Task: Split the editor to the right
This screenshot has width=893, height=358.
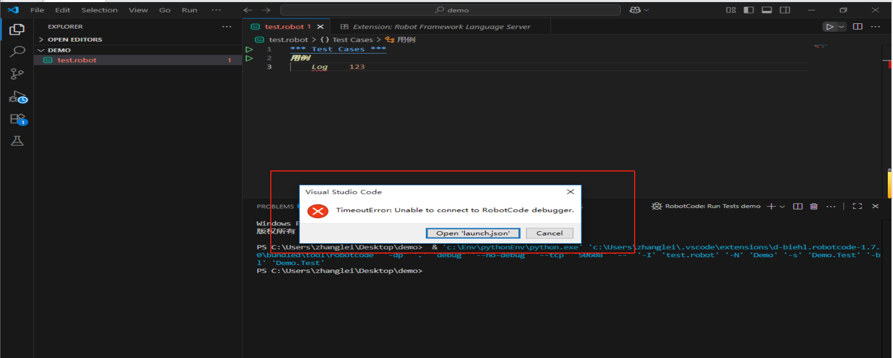Action: [x=858, y=26]
